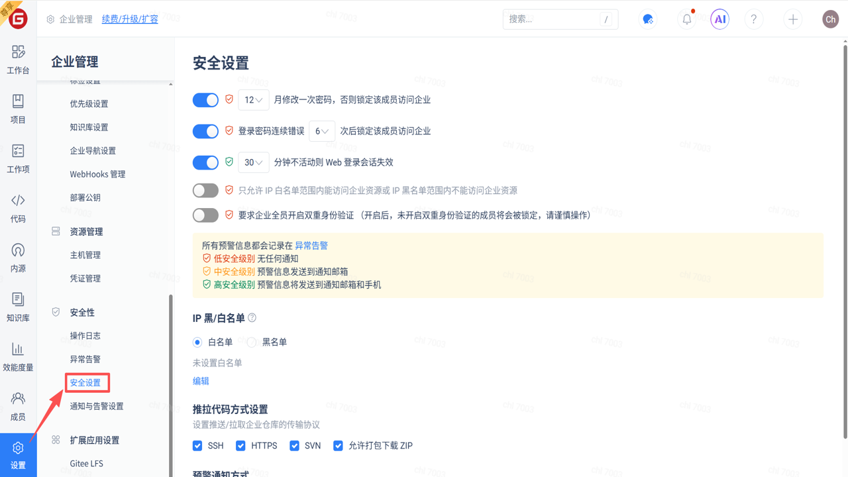The image size is (848, 477).
Task: Click the 搜索 search input field
Action: (560, 19)
